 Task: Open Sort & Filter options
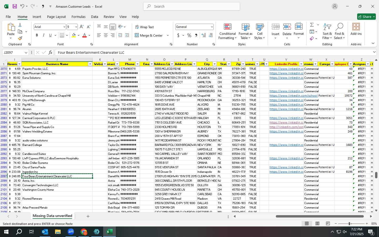pyautogui.click(x=327, y=32)
